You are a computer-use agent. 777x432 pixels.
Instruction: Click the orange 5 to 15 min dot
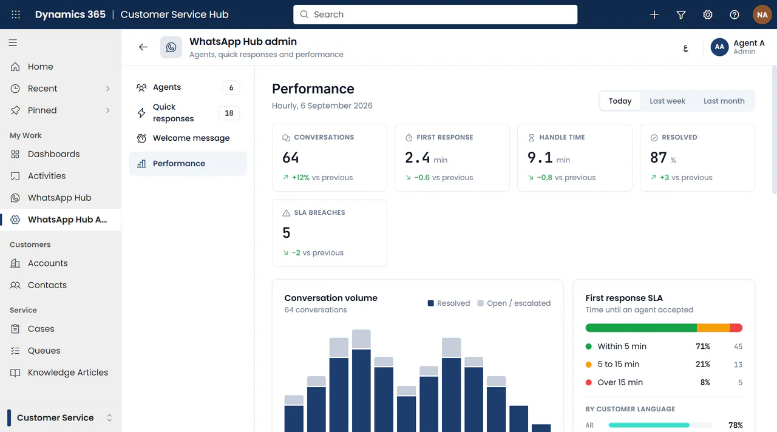589,365
